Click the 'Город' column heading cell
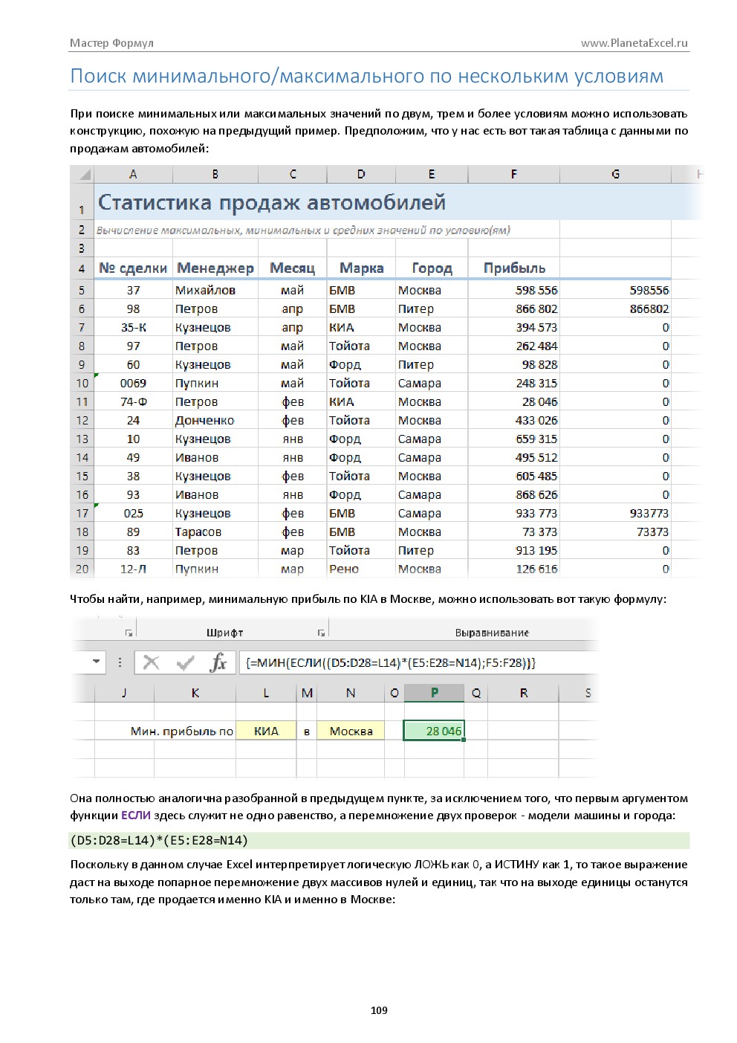The height and width of the screenshot is (1043, 737). tap(432, 268)
